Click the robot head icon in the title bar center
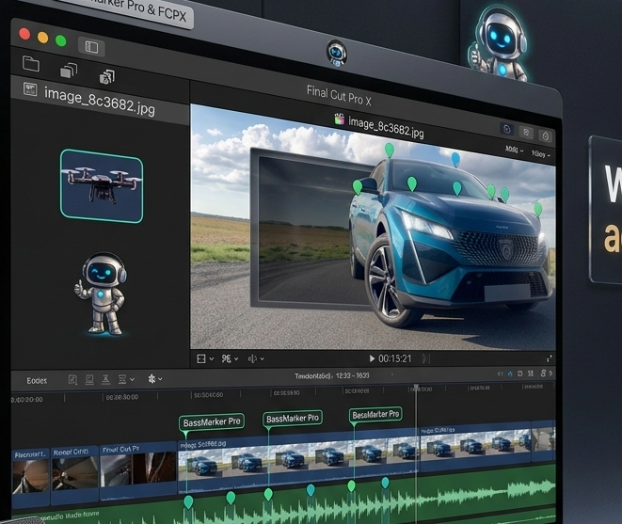The image size is (622, 524). click(336, 53)
